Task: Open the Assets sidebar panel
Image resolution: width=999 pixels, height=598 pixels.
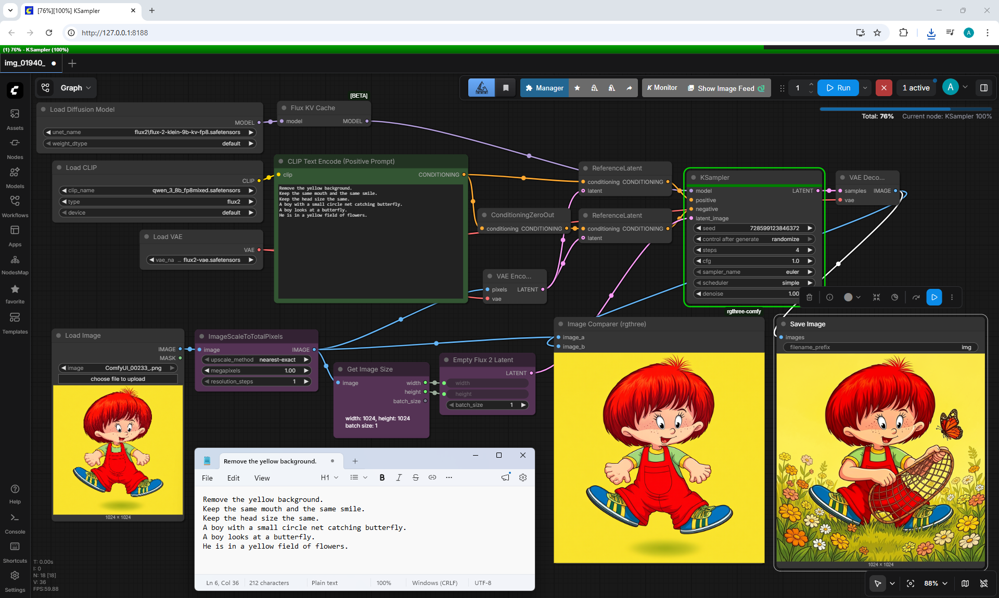Action: coord(15,119)
